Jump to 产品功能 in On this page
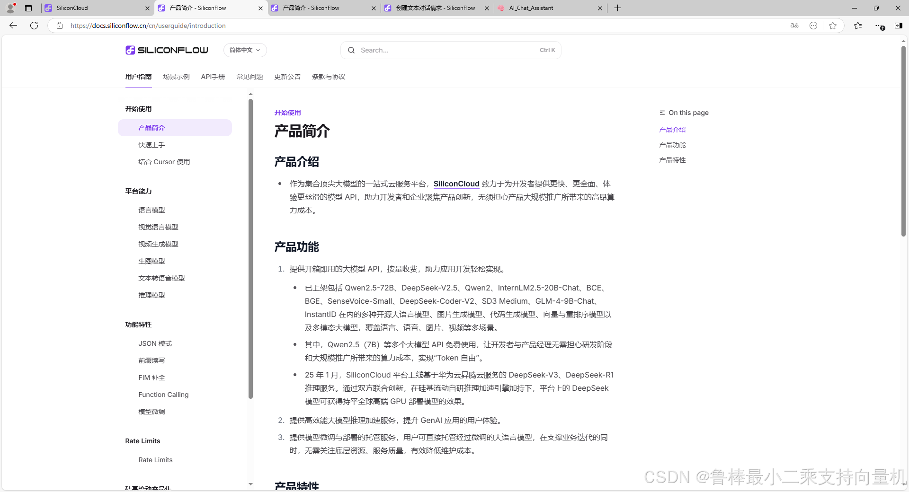909x492 pixels. [672, 145]
